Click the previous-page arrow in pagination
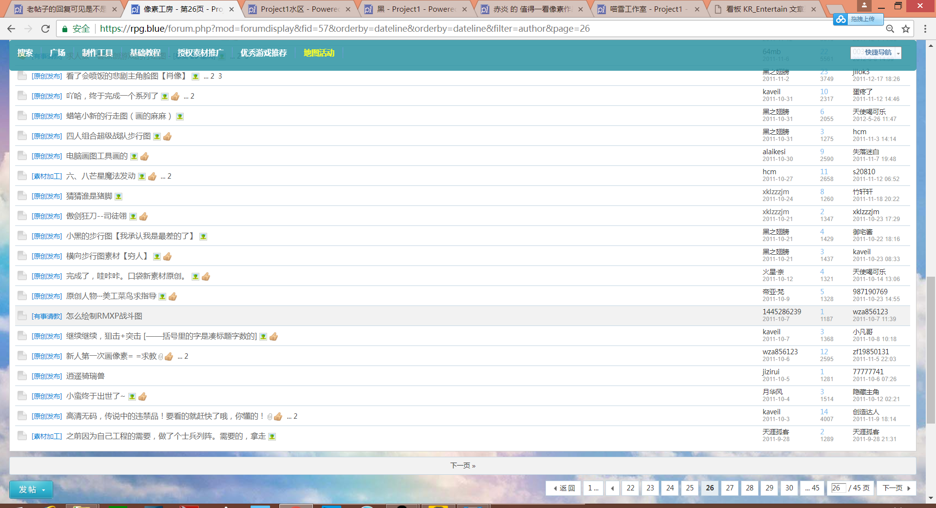The width and height of the screenshot is (936, 508). coord(612,488)
